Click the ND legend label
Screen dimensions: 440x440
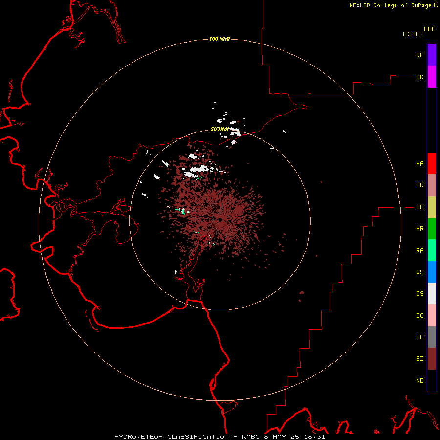tap(419, 381)
